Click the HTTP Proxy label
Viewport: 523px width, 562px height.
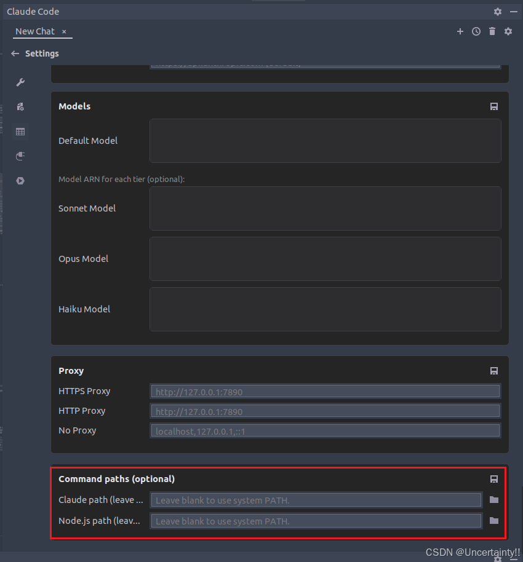(82, 411)
